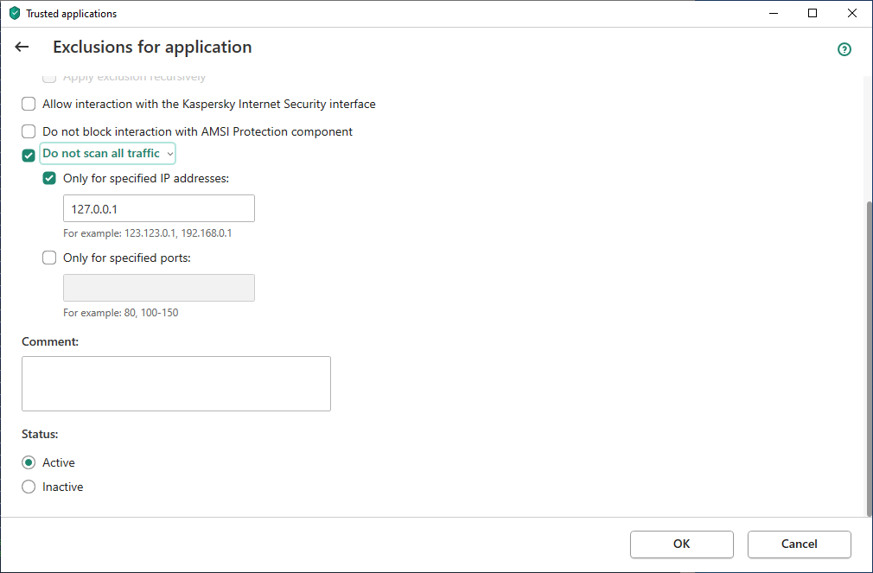The width and height of the screenshot is (873, 573).
Task: Check Do not block interaction with AMSI Protection
Action: 29,131
